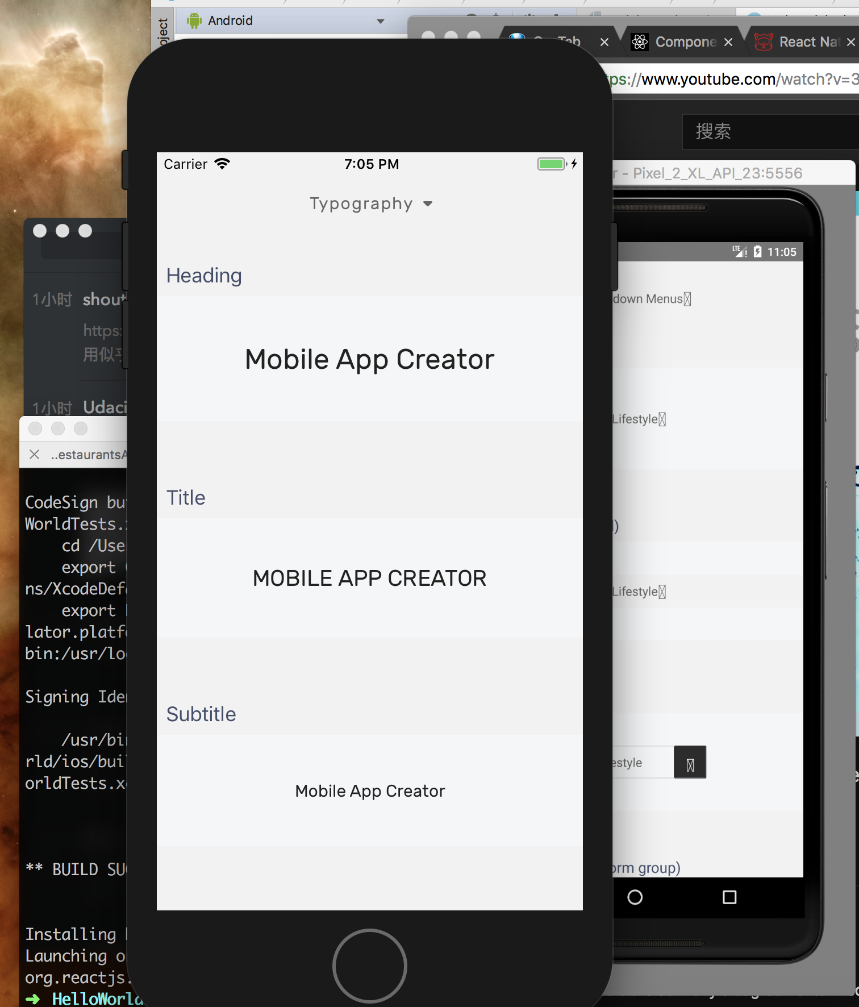This screenshot has height=1007, width=859.
Task: Click the Pixel_2_XL_API_23 emulator title bar
Action: [x=733, y=173]
